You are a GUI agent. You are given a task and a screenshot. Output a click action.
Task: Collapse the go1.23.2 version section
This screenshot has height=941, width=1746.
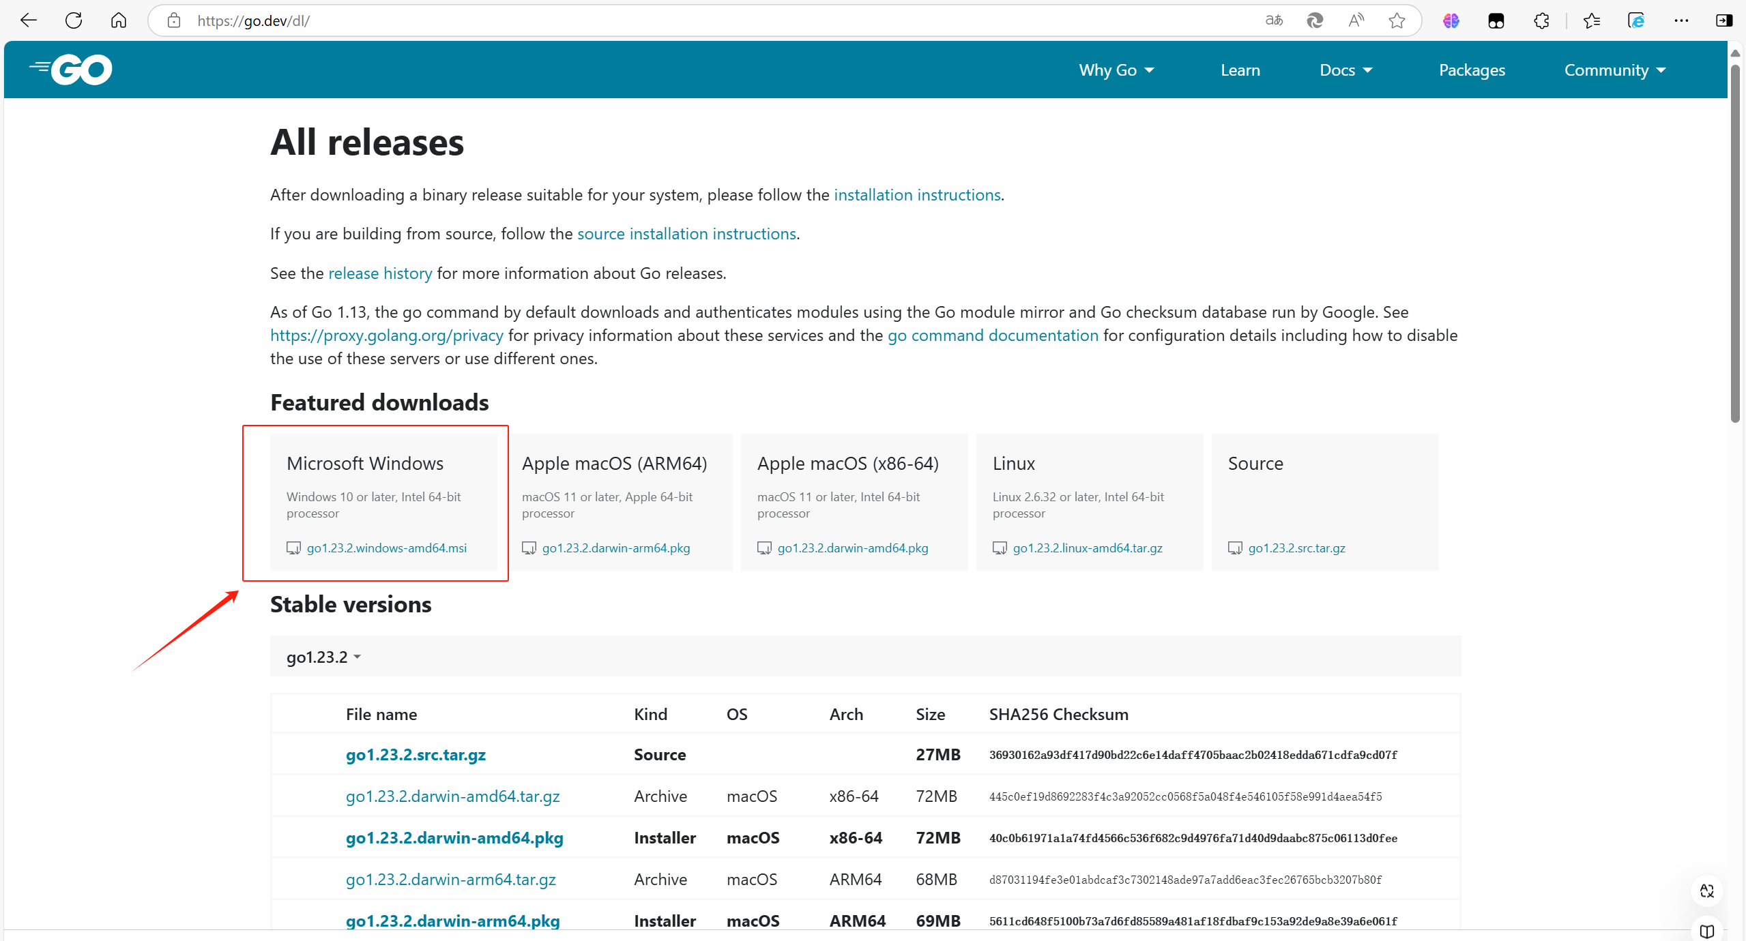click(323, 657)
